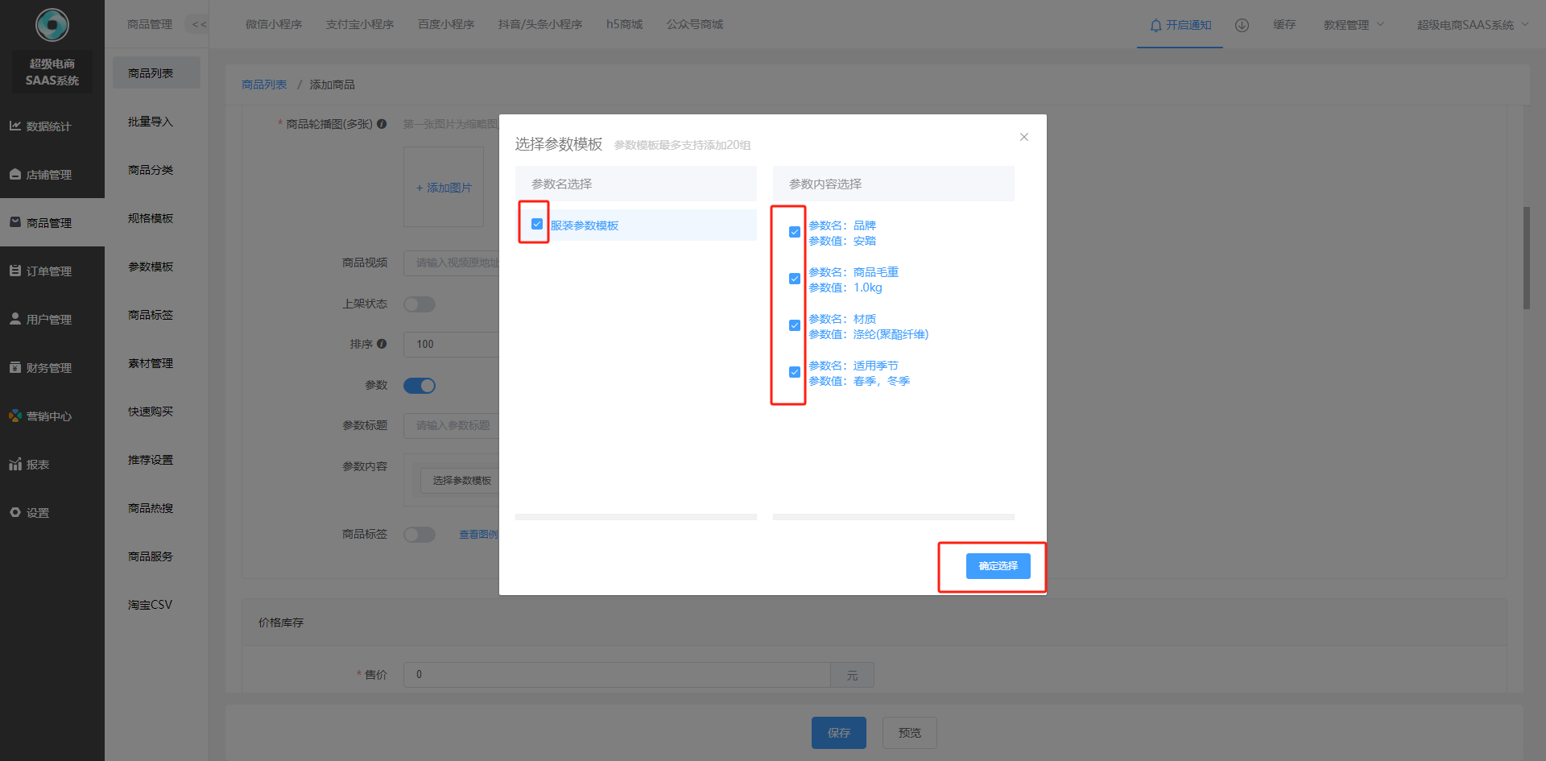Screen dimensions: 1546x761
Task: Close the 选择参数模板 dialog
Action: 1024,137
